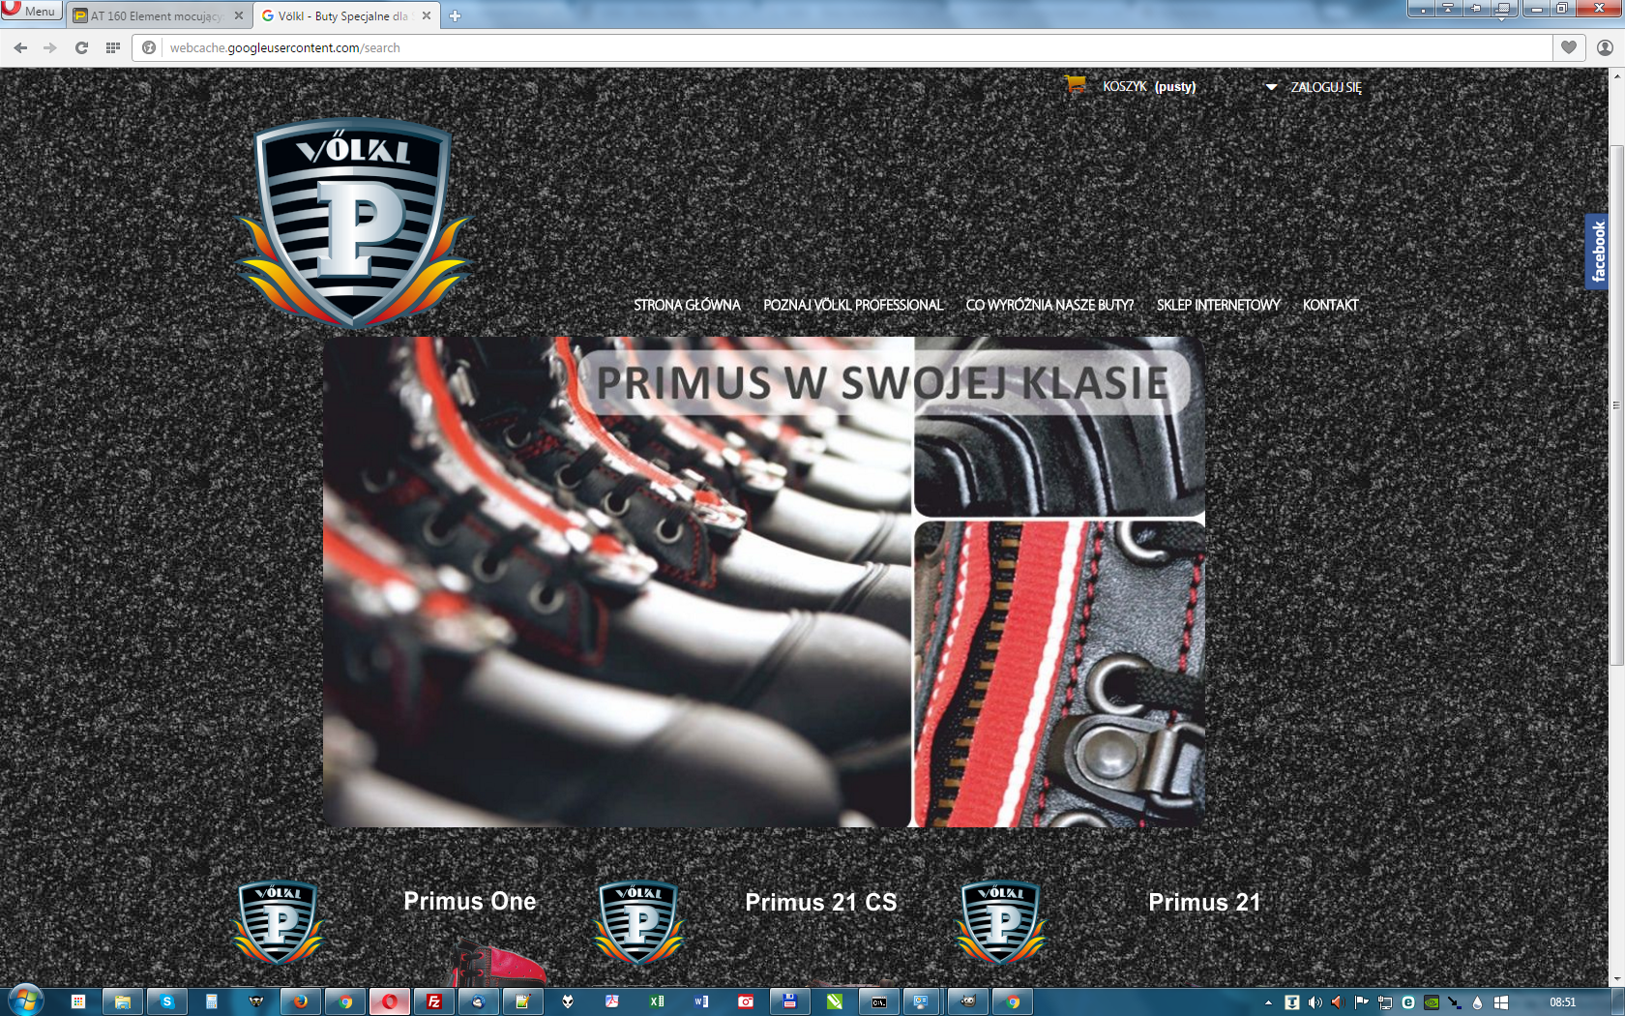Open the Primus 21 product link
The height and width of the screenshot is (1016, 1625).
point(1204,902)
